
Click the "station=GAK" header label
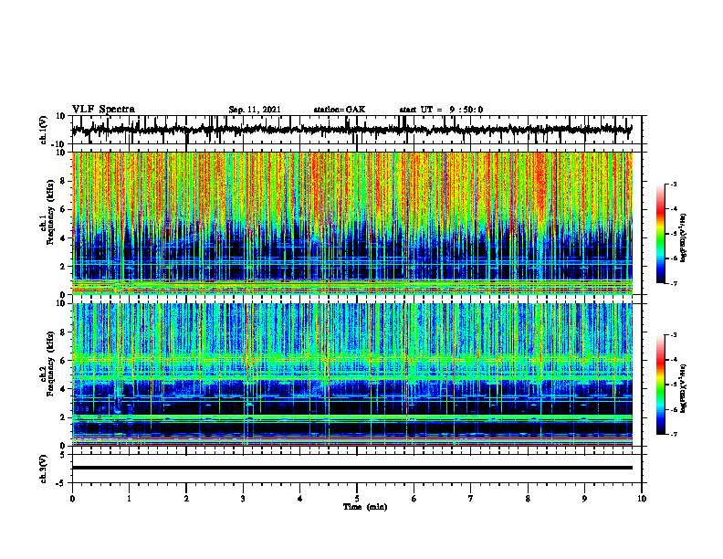tap(340, 110)
